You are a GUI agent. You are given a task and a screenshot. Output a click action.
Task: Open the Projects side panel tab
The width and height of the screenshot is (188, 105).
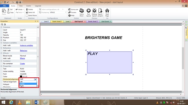[x=187, y=32]
